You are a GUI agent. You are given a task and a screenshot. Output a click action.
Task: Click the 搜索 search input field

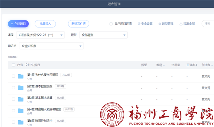coord(208,24)
